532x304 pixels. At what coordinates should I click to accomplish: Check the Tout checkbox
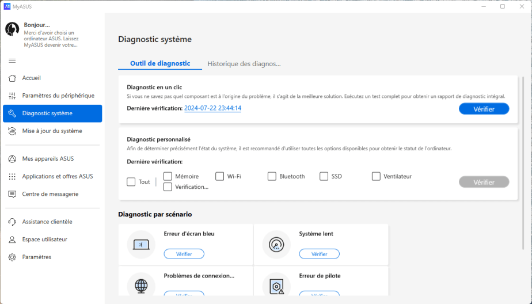(x=131, y=182)
